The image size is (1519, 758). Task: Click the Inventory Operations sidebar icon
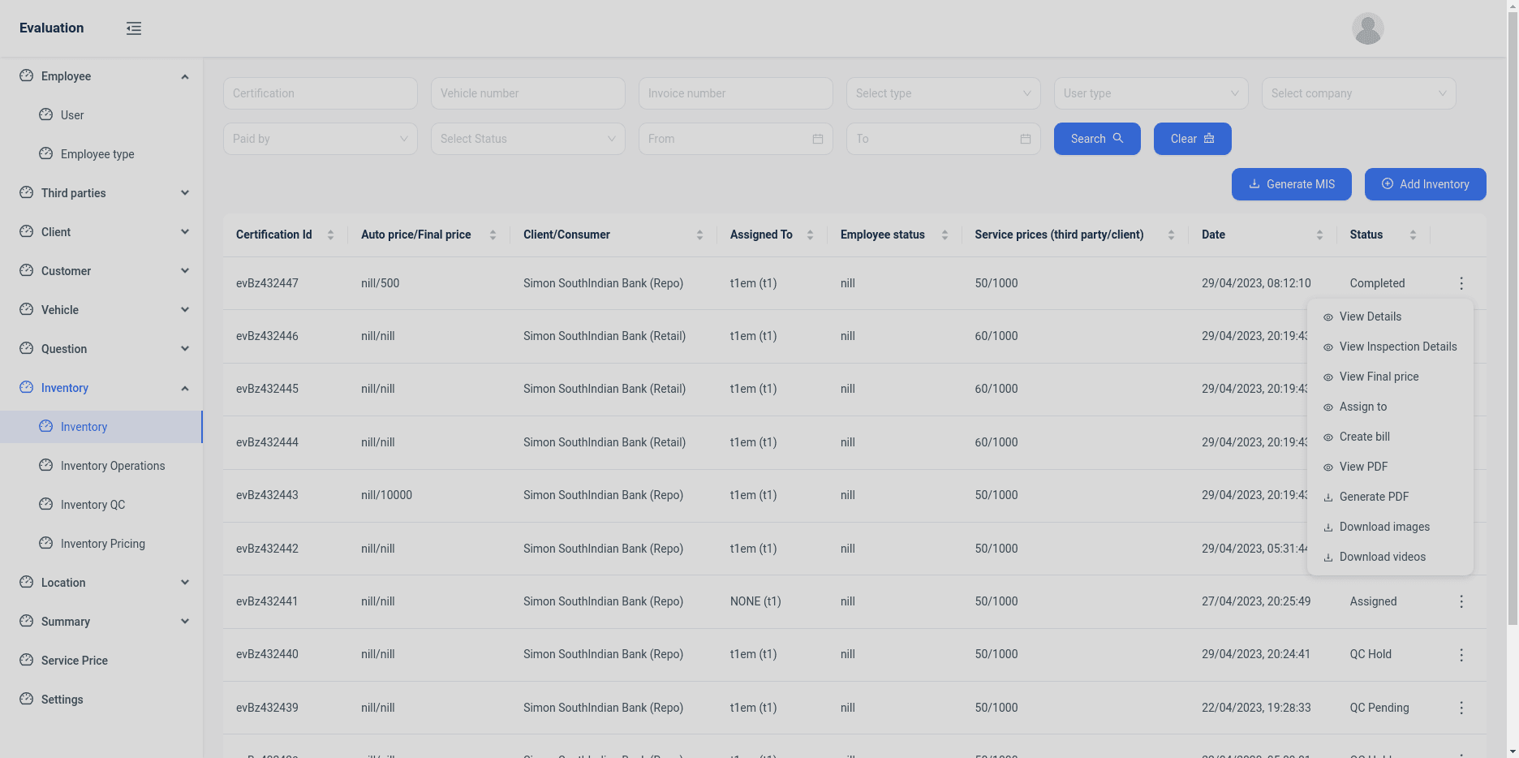(x=46, y=465)
